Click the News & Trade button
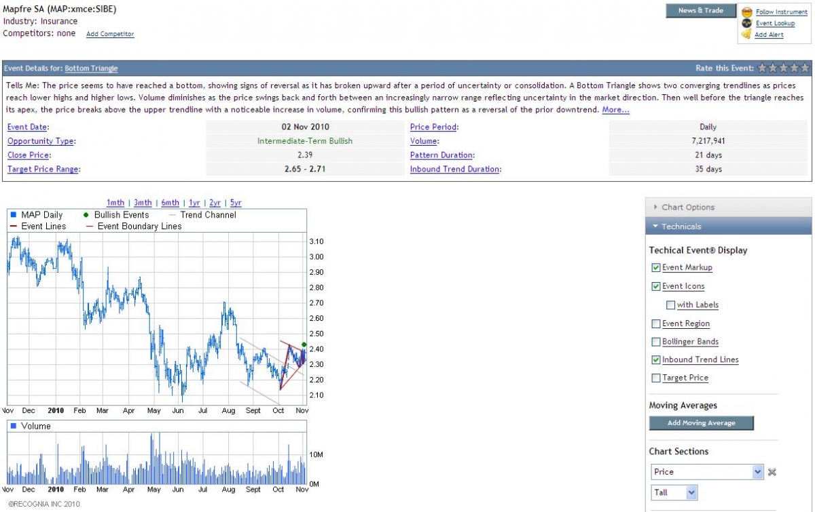The image size is (815, 512). point(701,11)
